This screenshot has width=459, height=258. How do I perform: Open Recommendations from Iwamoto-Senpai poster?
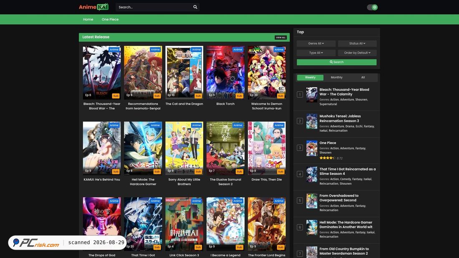click(x=143, y=73)
